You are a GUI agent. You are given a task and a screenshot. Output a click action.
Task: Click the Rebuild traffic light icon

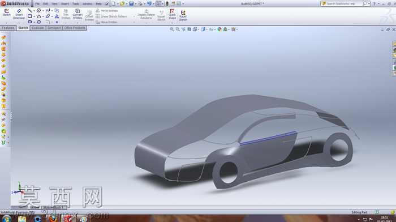pyautogui.click(x=167, y=3)
